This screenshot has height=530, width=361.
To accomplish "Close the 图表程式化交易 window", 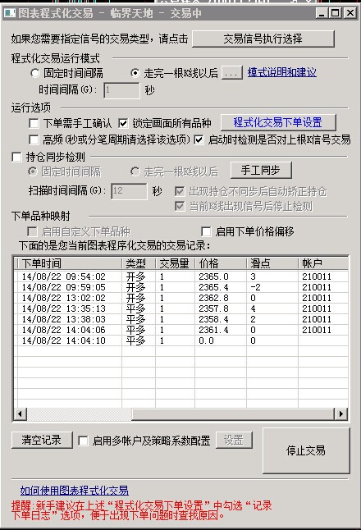I will click(350, 13).
